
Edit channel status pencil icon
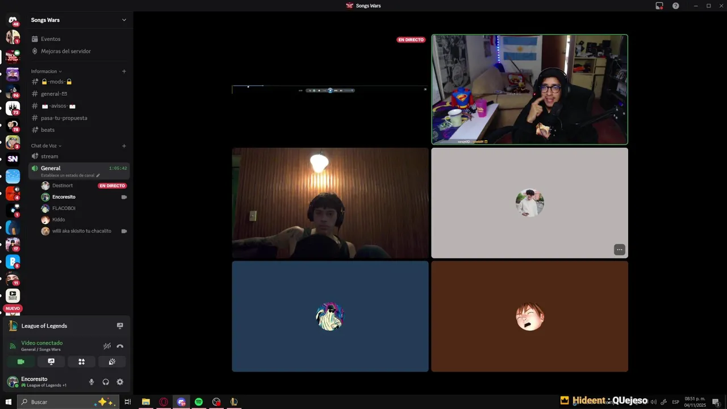pyautogui.click(x=98, y=176)
